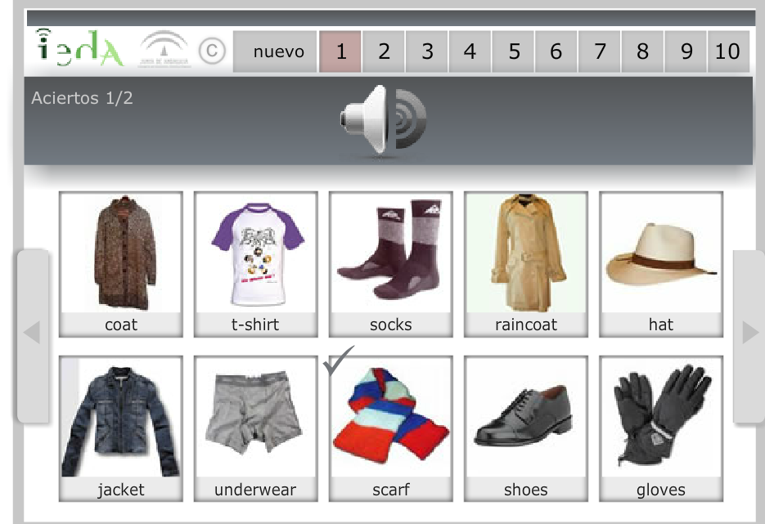Select the gloves card

[x=661, y=428]
